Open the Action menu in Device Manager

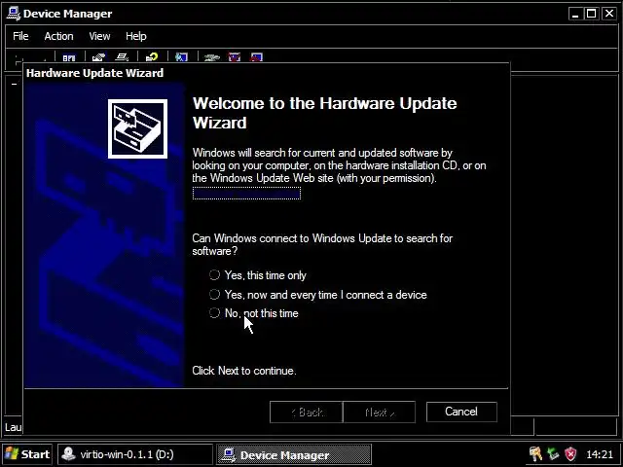coord(58,36)
